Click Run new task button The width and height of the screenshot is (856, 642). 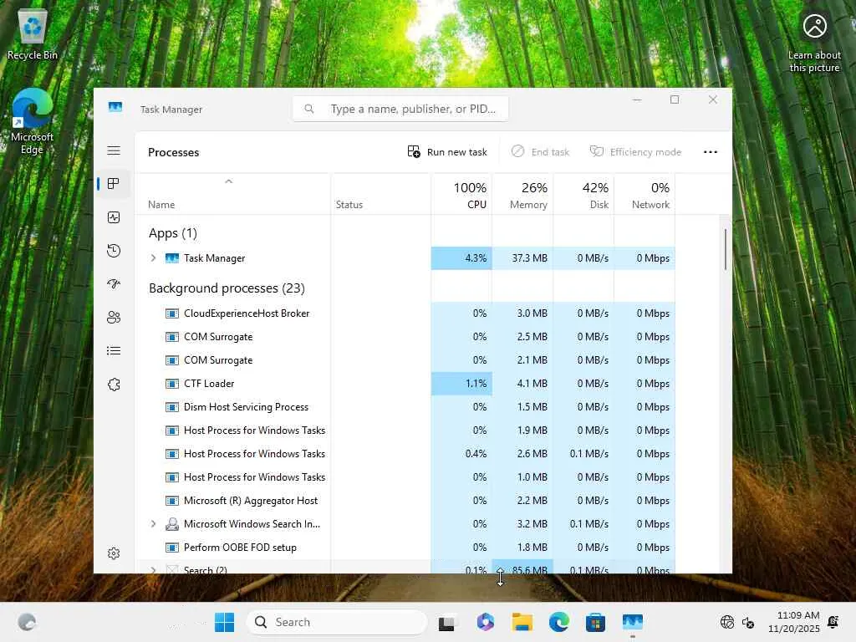[x=447, y=152]
